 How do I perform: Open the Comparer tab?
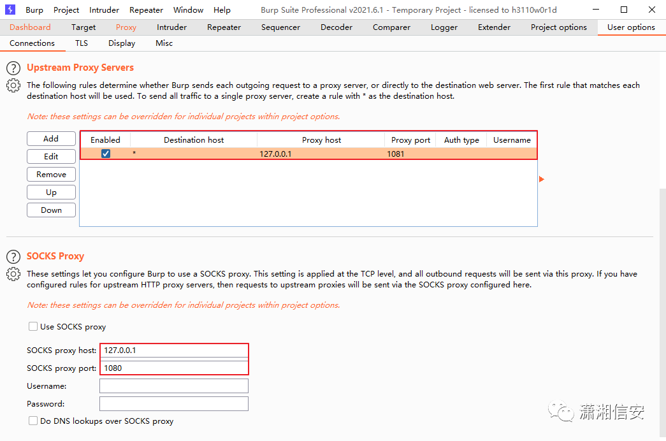pos(391,27)
